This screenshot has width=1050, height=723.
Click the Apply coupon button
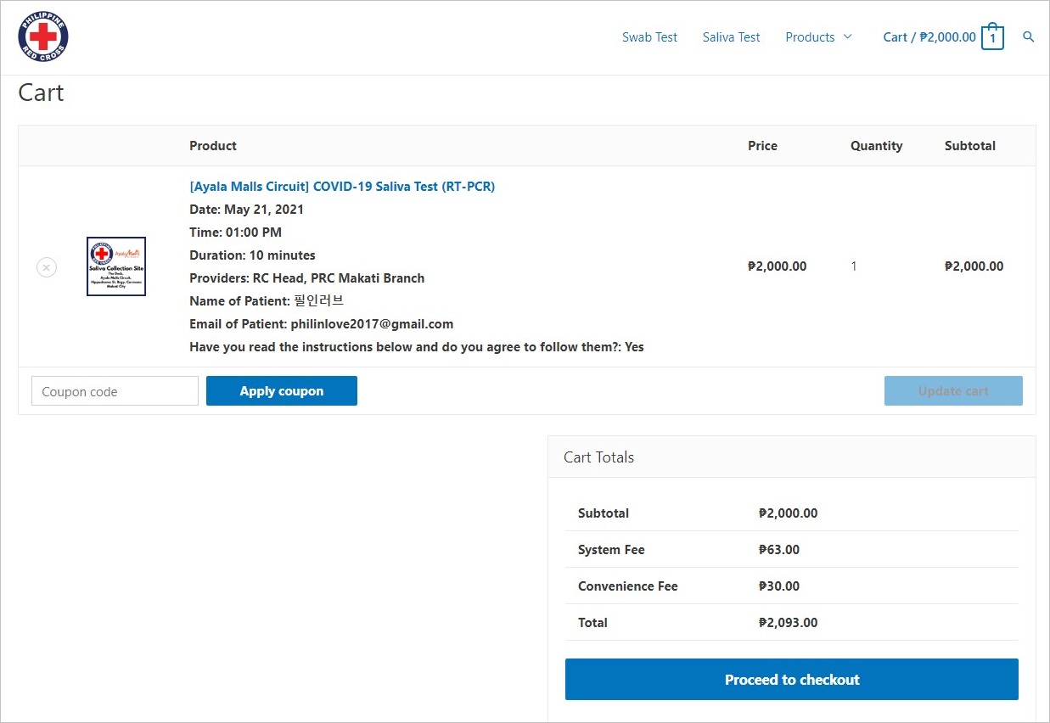tap(282, 391)
